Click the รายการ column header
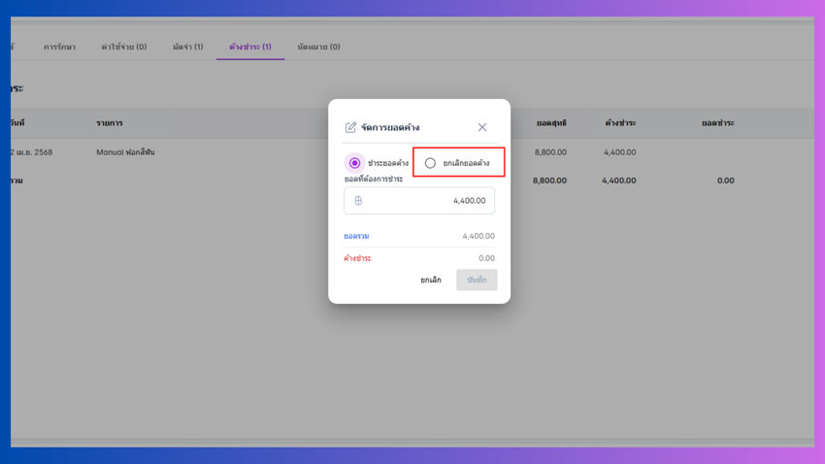This screenshot has height=464, width=825. click(110, 123)
